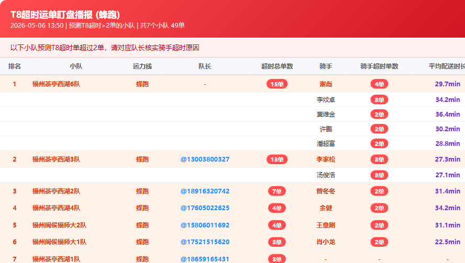Screen dimensions: 465x263
Task: Click leader link @17521515620
Action: coord(205,242)
